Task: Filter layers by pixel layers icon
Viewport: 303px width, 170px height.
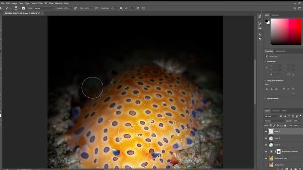Action: click(x=281, y=116)
